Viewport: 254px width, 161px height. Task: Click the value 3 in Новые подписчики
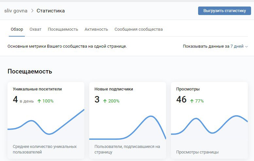pyautogui.click(x=97, y=100)
